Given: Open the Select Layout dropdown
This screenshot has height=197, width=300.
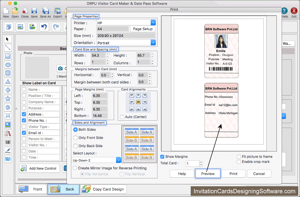Looking at the screenshot, I should pyautogui.click(x=118, y=160).
